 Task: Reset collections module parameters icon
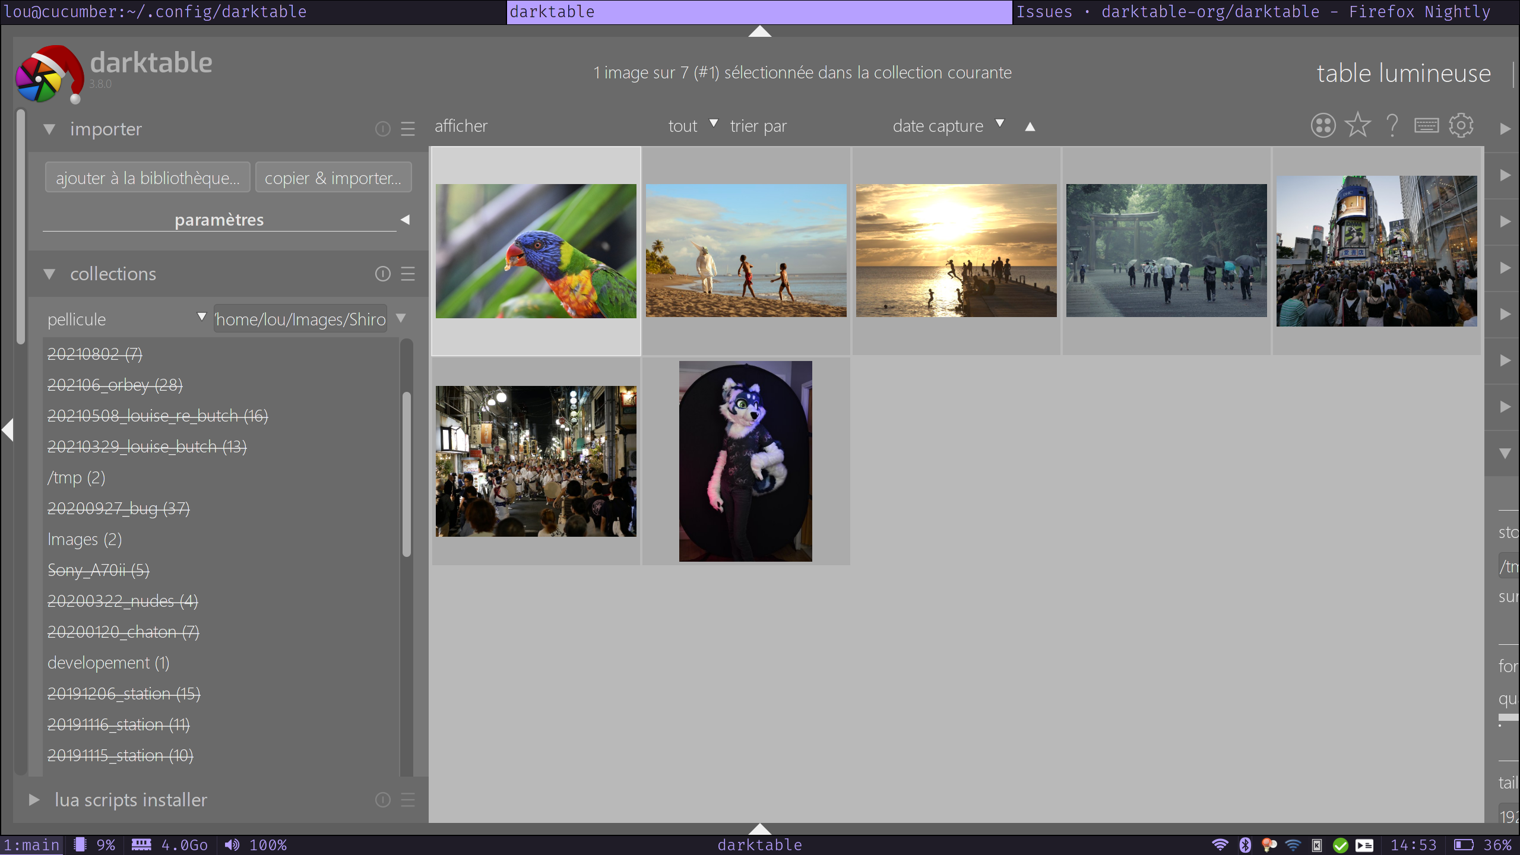click(382, 274)
